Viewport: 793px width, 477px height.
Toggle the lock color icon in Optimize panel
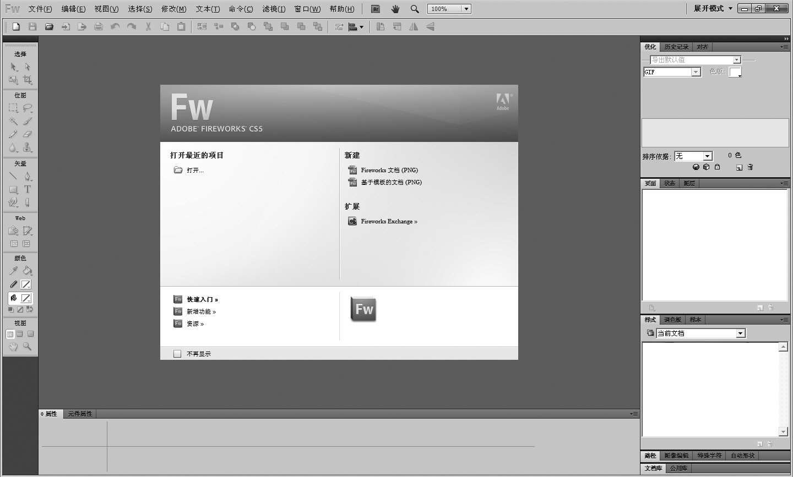click(717, 167)
